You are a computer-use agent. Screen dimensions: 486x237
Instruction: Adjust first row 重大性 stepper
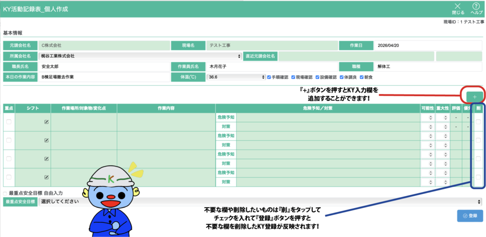(442, 117)
